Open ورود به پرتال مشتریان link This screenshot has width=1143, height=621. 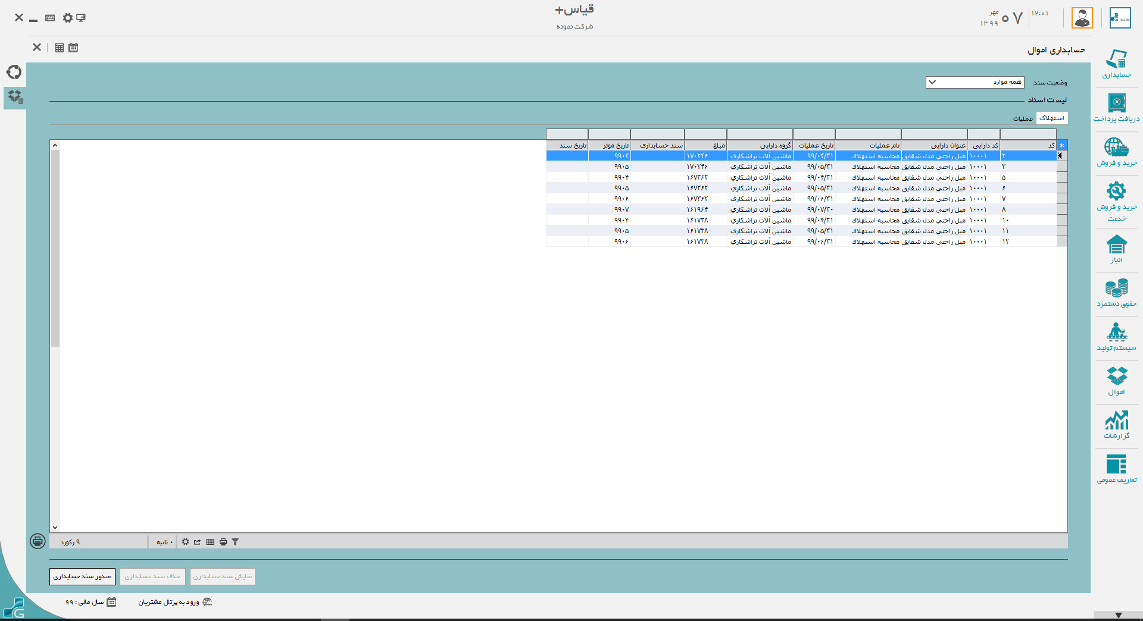(169, 602)
